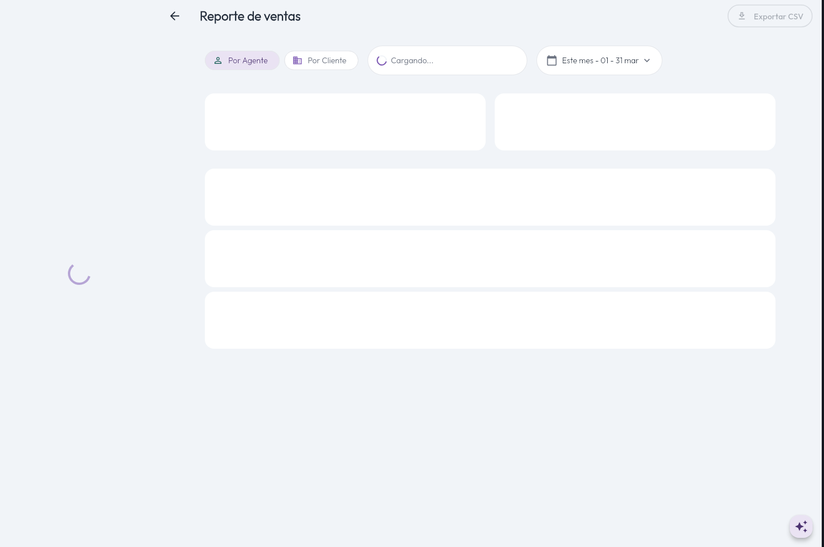Click the download icon in Exportar CSV
Viewport: 824px width, 547px height.
click(x=742, y=16)
